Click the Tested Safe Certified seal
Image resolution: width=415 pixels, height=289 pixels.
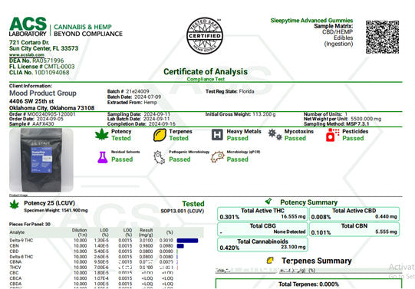coord(204,36)
